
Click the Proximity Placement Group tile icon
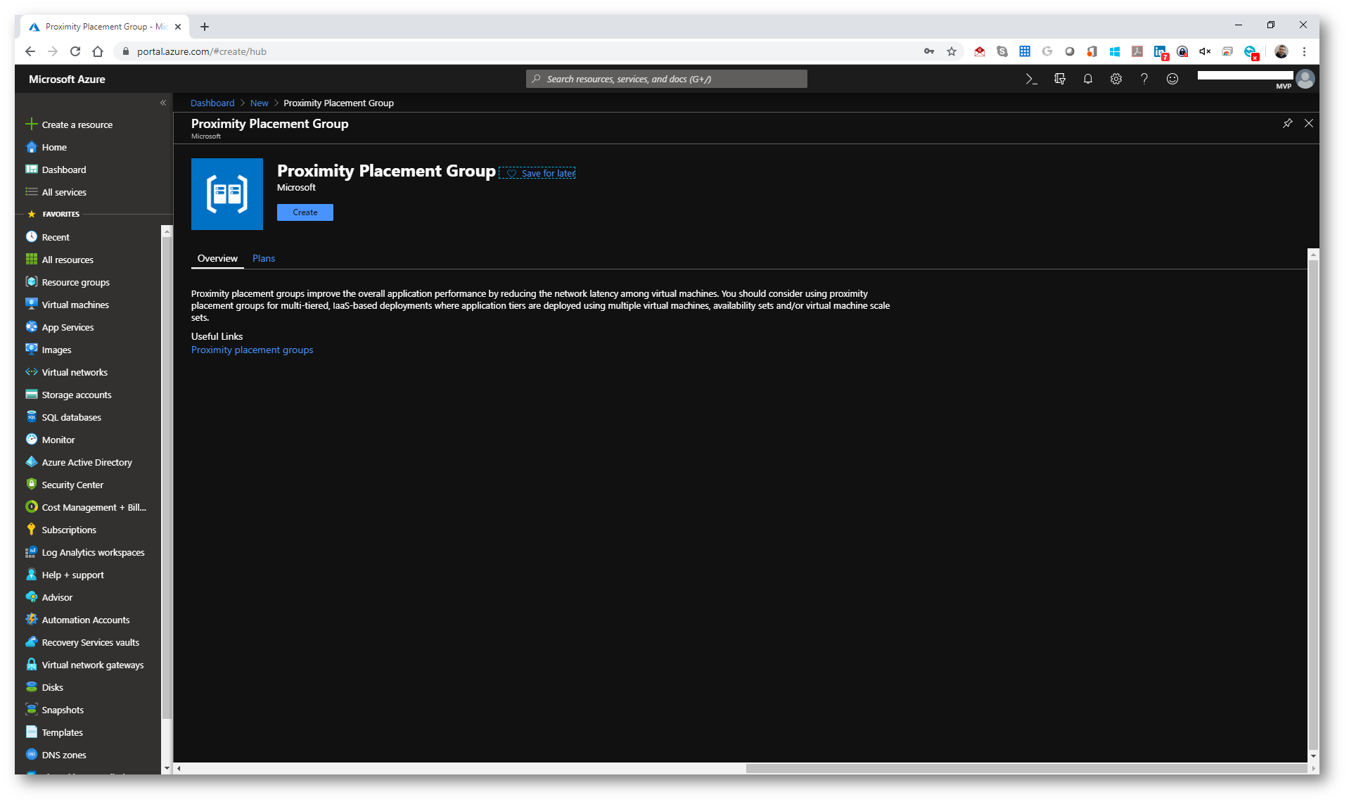coord(227,194)
